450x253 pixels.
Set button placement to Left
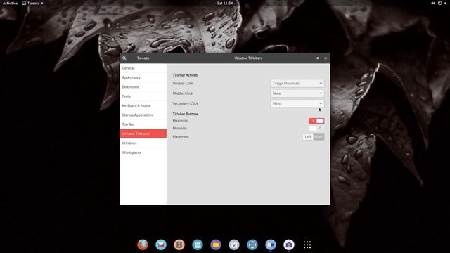coord(308,137)
